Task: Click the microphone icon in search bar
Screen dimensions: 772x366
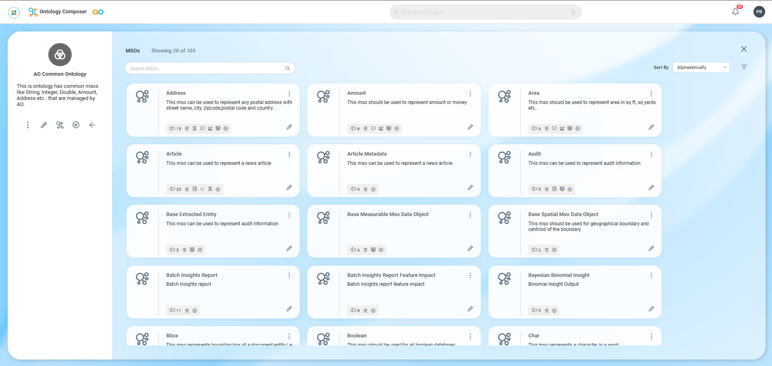Action: [x=573, y=12]
